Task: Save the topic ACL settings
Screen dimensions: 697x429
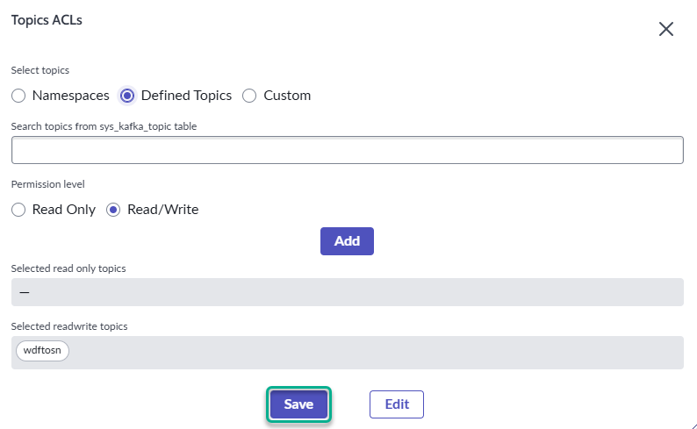Action: point(298,404)
